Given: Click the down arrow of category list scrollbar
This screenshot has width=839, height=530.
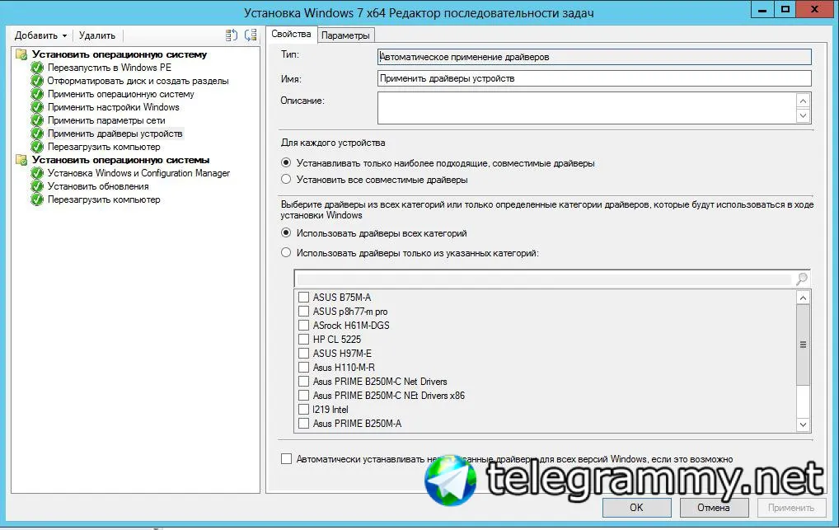Looking at the screenshot, I should (803, 424).
